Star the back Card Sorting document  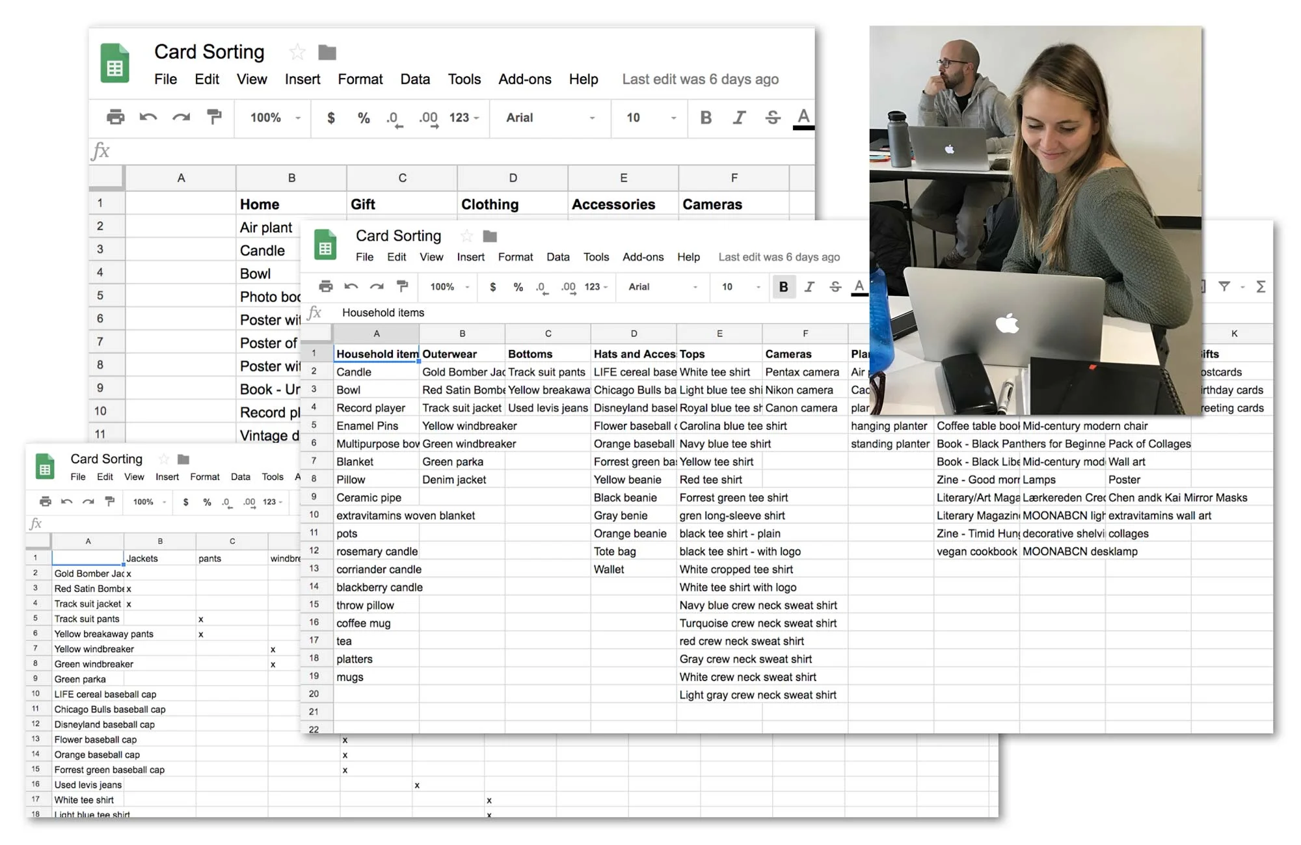coord(297,52)
